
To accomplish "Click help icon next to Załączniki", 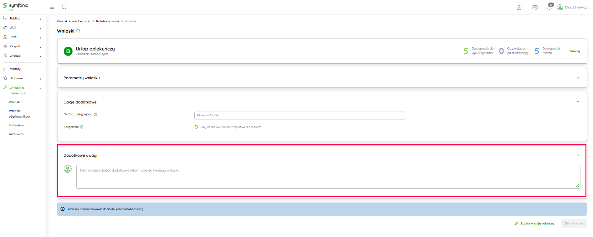I will tap(82, 127).
